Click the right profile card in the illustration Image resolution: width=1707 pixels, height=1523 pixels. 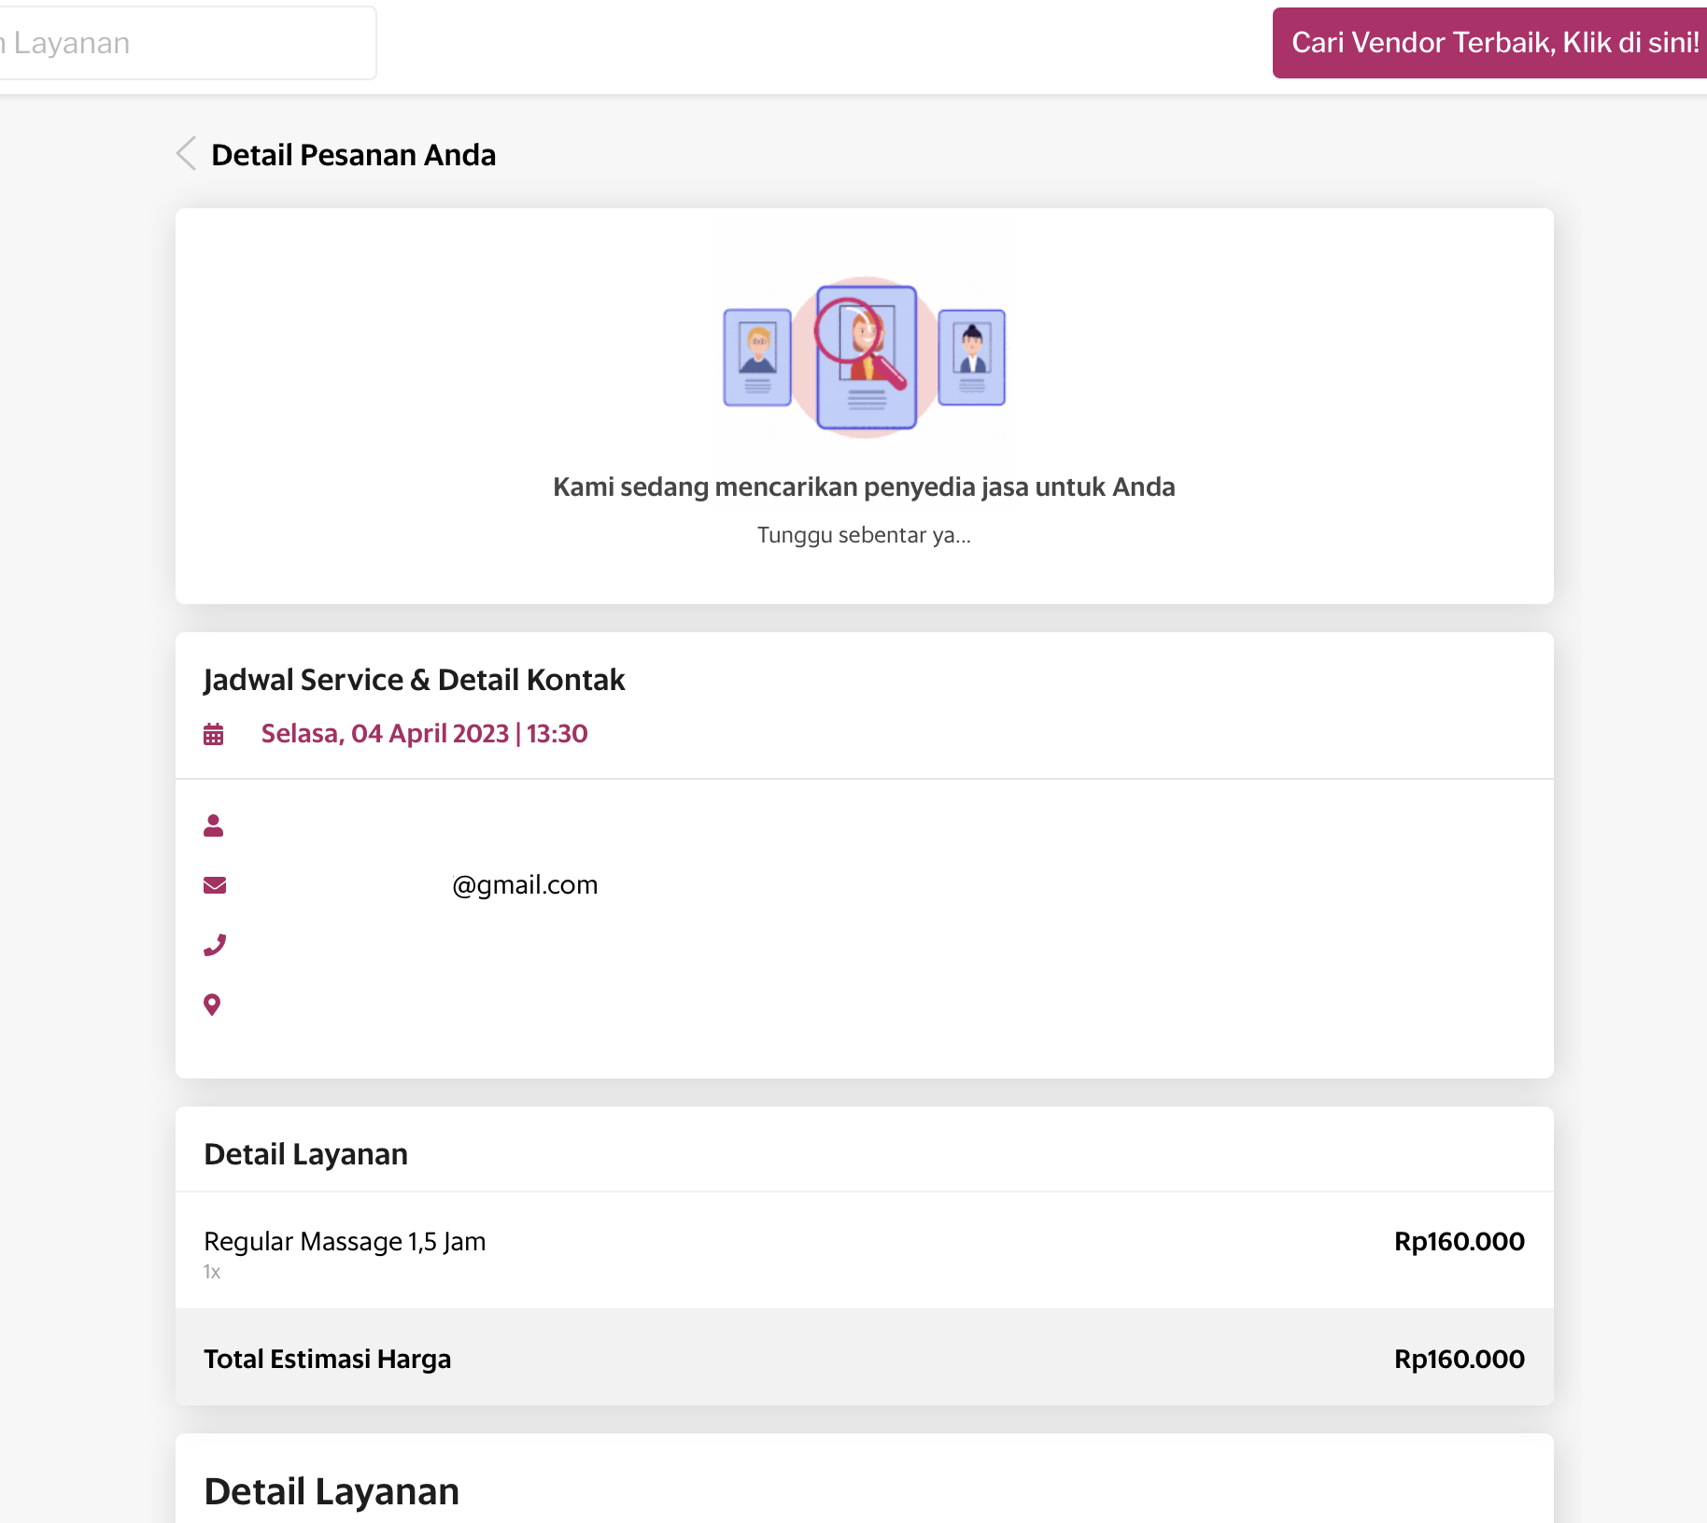pos(972,358)
